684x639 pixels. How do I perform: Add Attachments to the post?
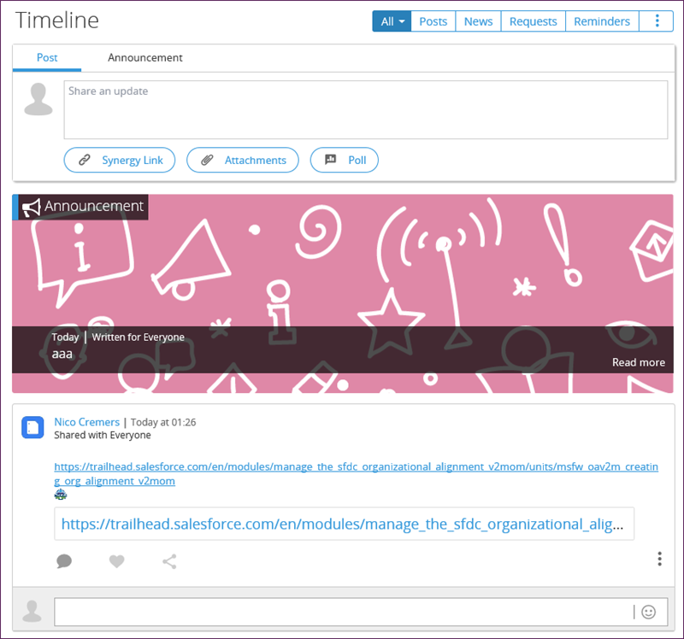tap(243, 160)
